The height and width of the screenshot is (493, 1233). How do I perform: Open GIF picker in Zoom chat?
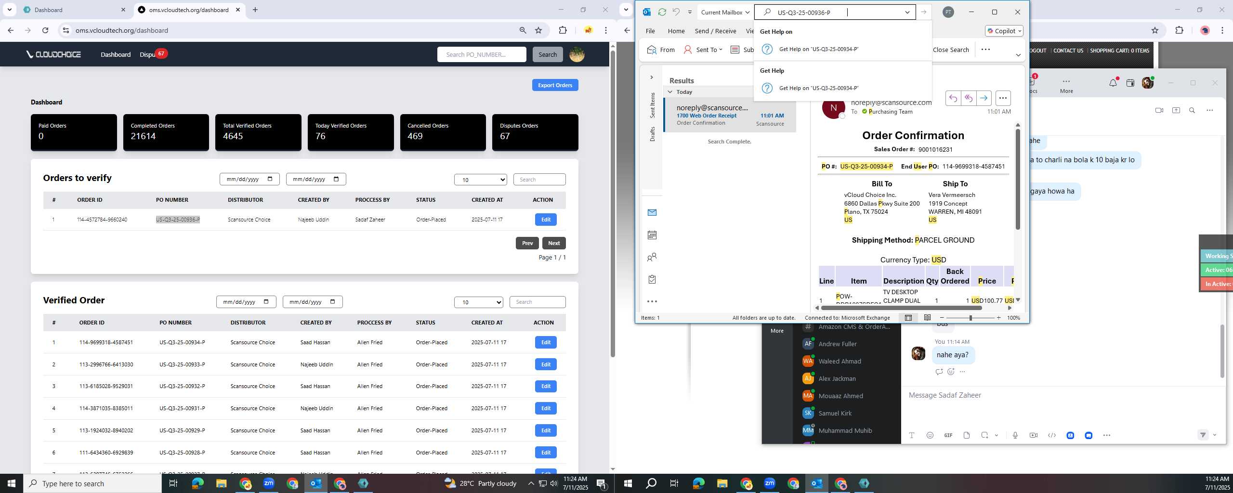point(948,435)
